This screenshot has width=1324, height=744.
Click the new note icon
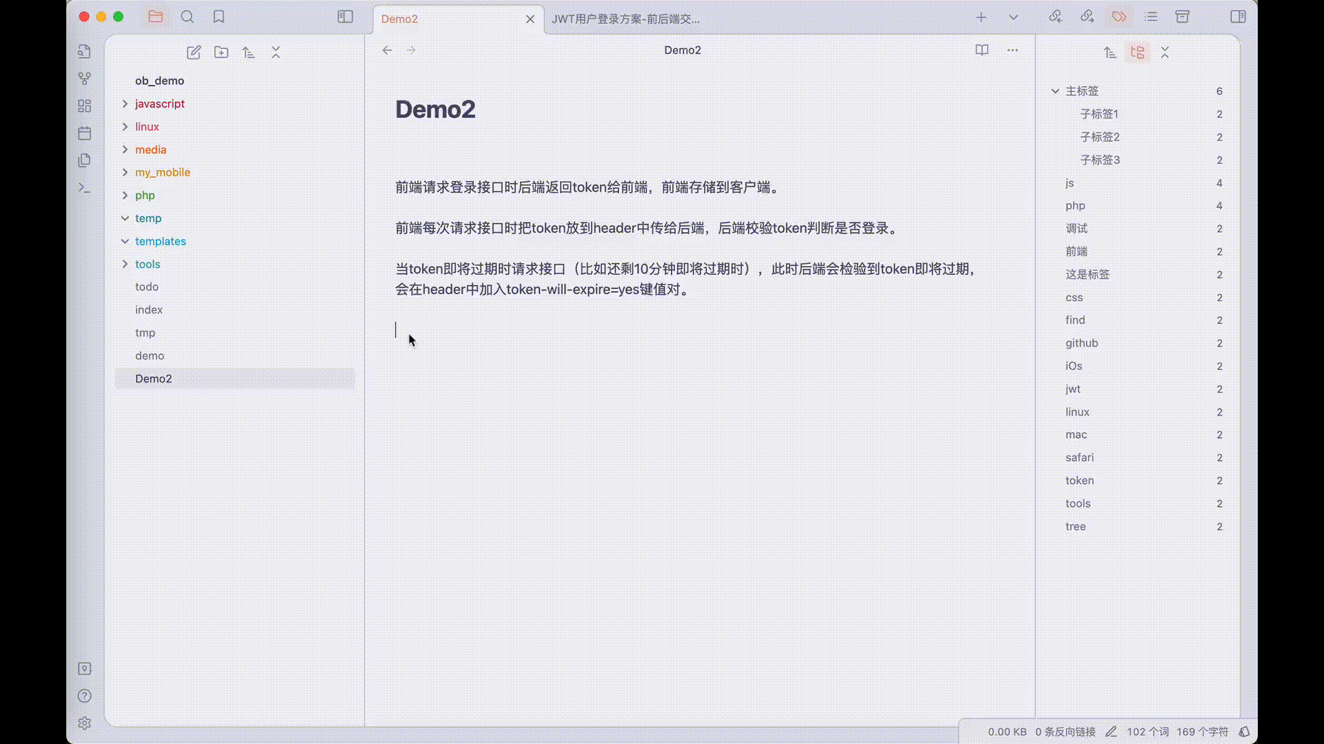[194, 52]
